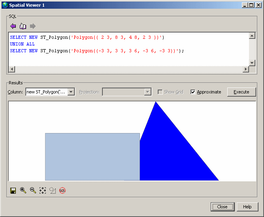Click scroll up arrow in SQL editor
The image size is (264, 217).
252,36
